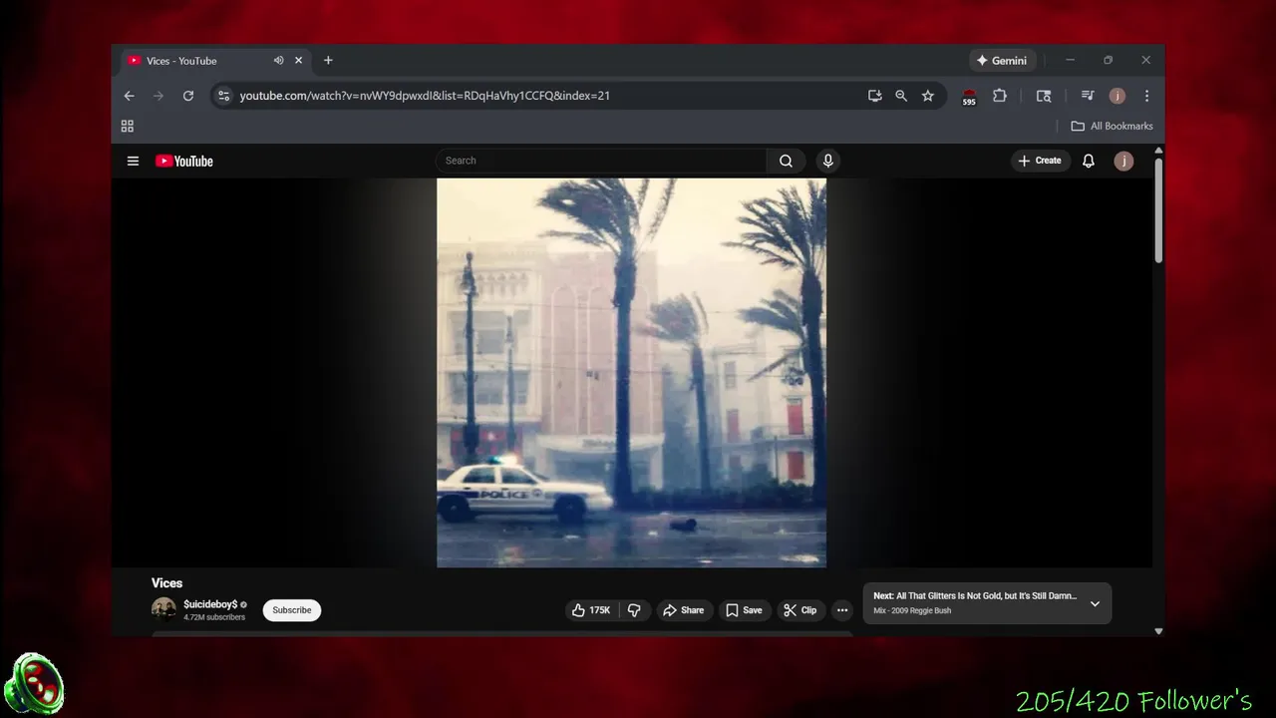The image size is (1276, 718).
Task: Open the Gemini button in Chrome
Action: click(1002, 61)
